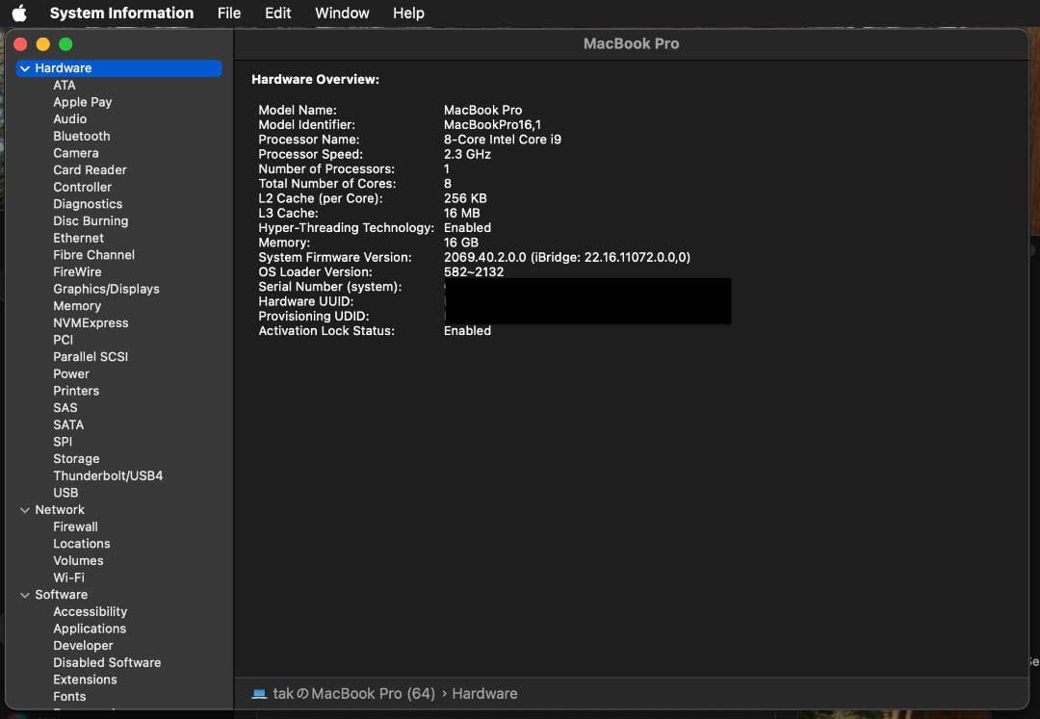
Task: Collapse the Hardware section chevron
Action: click(x=24, y=67)
